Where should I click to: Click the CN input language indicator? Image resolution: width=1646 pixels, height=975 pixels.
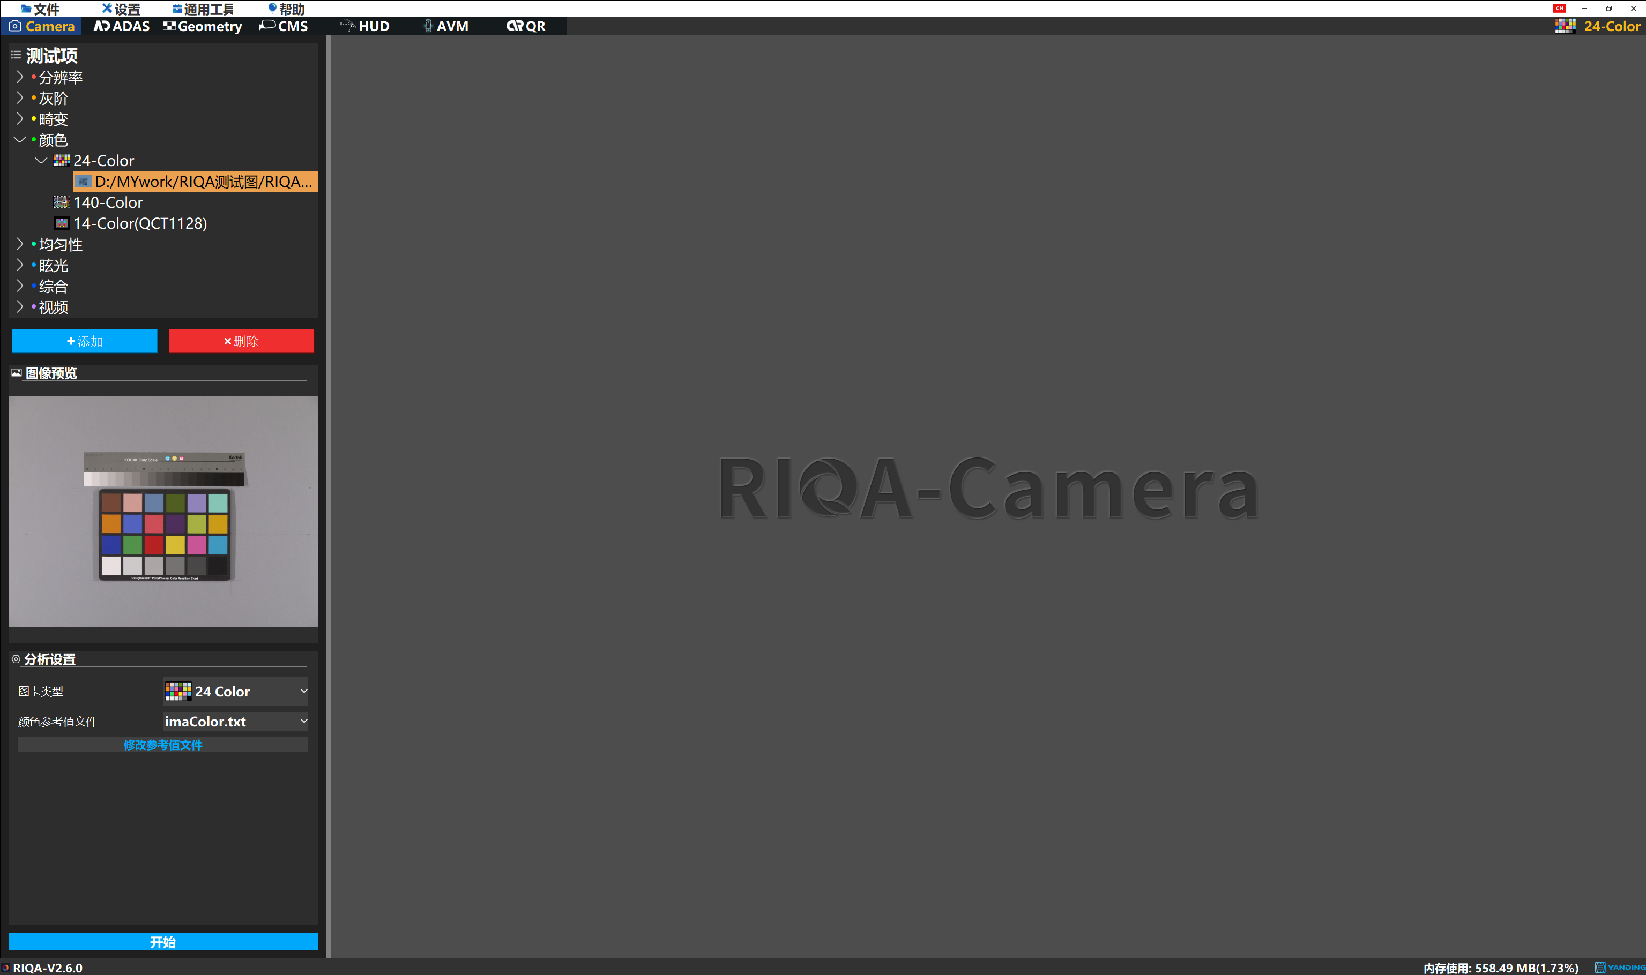click(x=1559, y=9)
